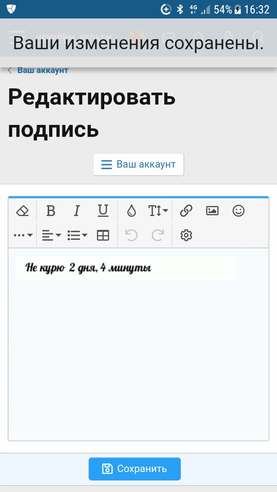The width and height of the screenshot is (277, 492).
Task: Open the font size dropdown
Action: (158, 211)
